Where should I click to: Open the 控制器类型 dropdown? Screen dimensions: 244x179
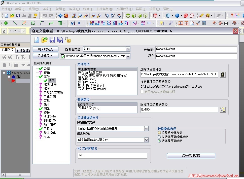pos(128,49)
